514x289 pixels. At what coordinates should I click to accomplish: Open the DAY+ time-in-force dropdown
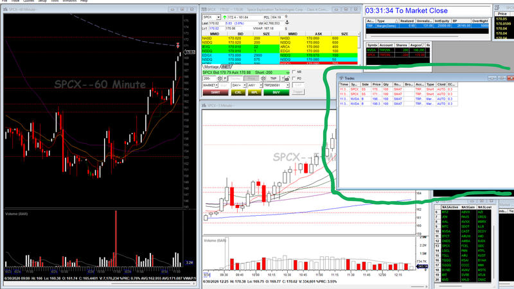point(244,85)
